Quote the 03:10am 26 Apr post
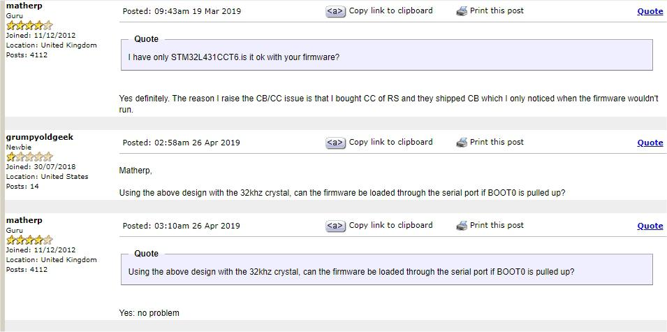The image size is (667, 332). (650, 226)
